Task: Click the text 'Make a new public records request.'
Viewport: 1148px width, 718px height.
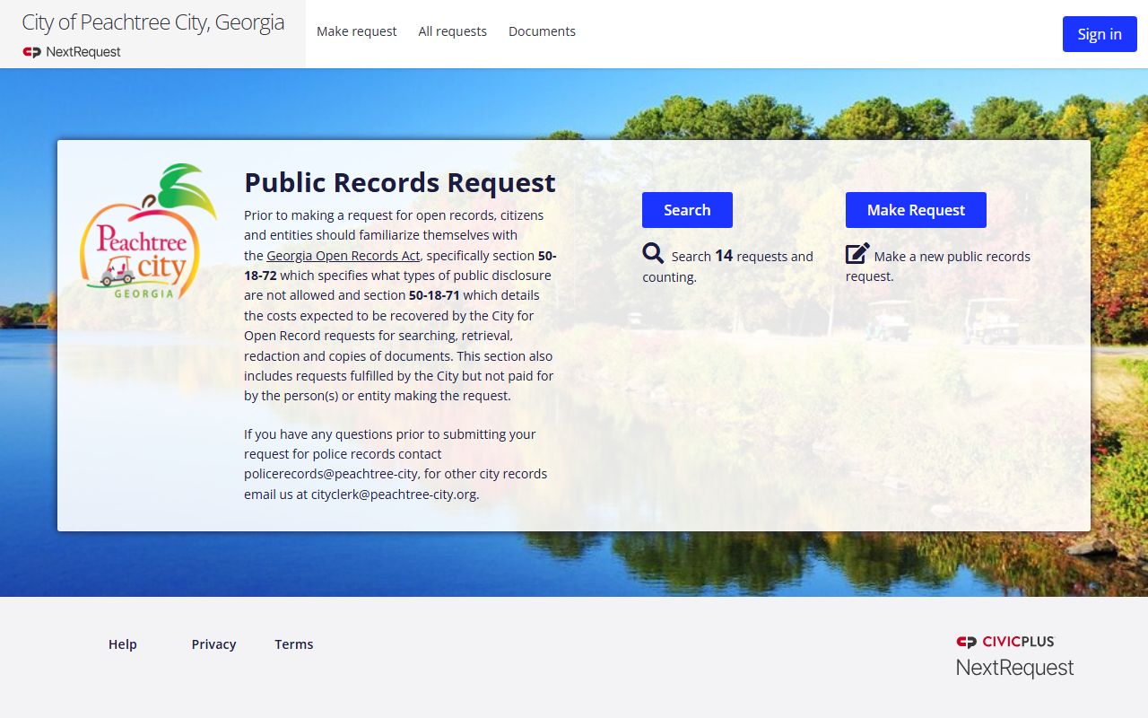Action: tap(938, 266)
